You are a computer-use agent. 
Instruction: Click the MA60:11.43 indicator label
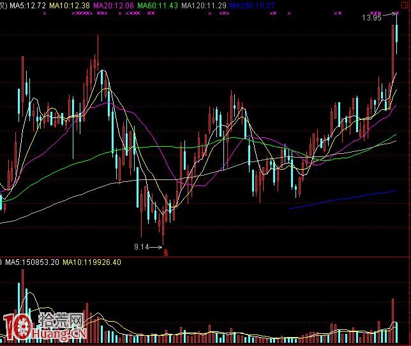coord(158,5)
